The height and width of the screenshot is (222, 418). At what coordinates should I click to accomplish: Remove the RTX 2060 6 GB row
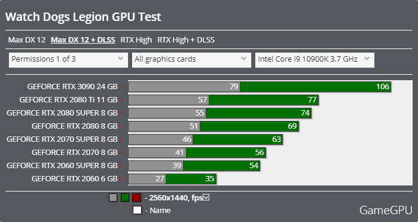point(122,179)
